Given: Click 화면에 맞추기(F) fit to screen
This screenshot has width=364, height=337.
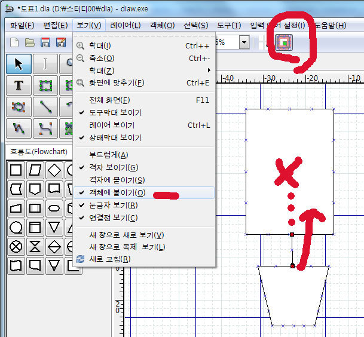Looking at the screenshot, I should pos(117,83).
